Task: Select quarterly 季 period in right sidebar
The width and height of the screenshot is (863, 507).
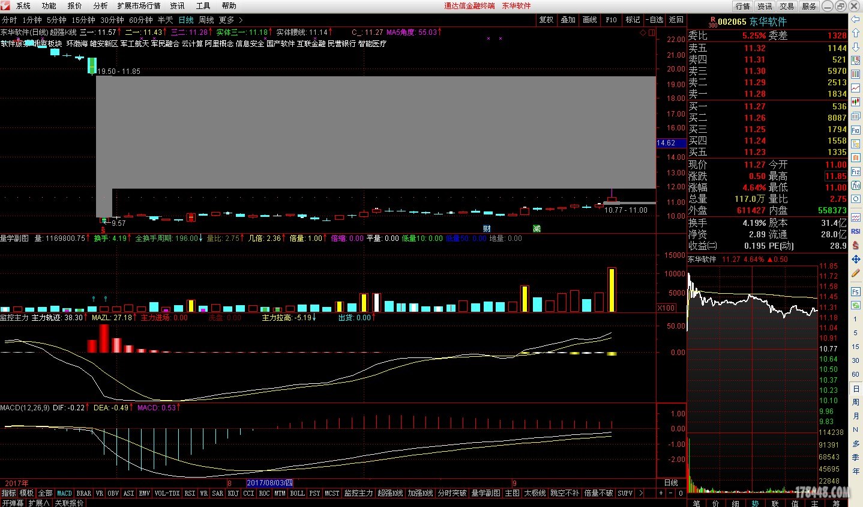Action: pyautogui.click(x=856, y=457)
